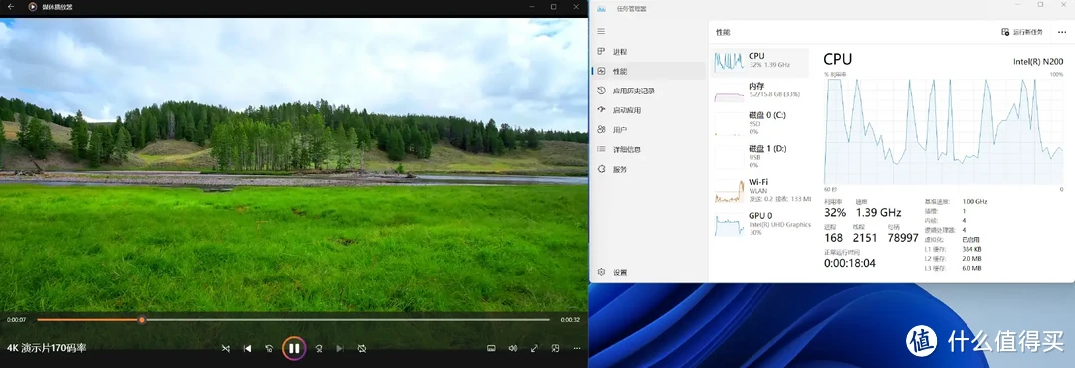Switch to mini player view
This screenshot has width=1075, height=368.
pyautogui.click(x=556, y=348)
